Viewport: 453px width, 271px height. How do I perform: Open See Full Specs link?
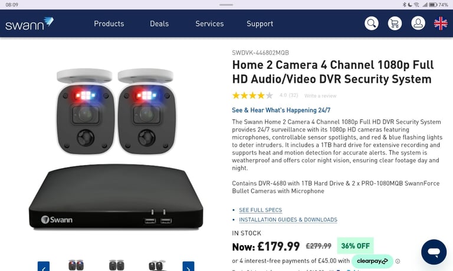coord(260,210)
